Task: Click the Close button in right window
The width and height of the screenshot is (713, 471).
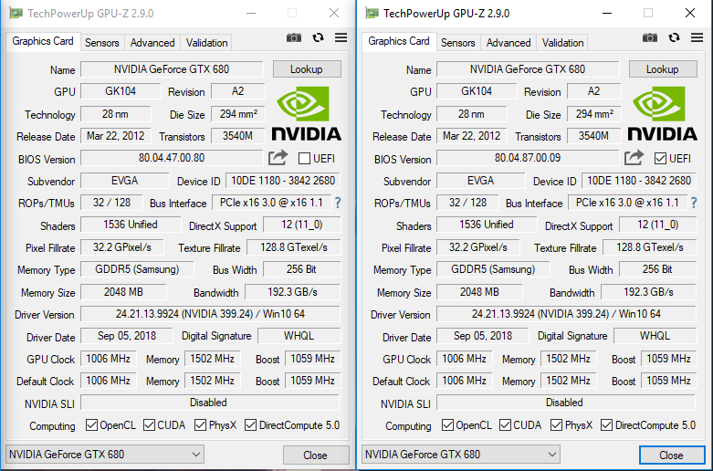Action: click(672, 455)
